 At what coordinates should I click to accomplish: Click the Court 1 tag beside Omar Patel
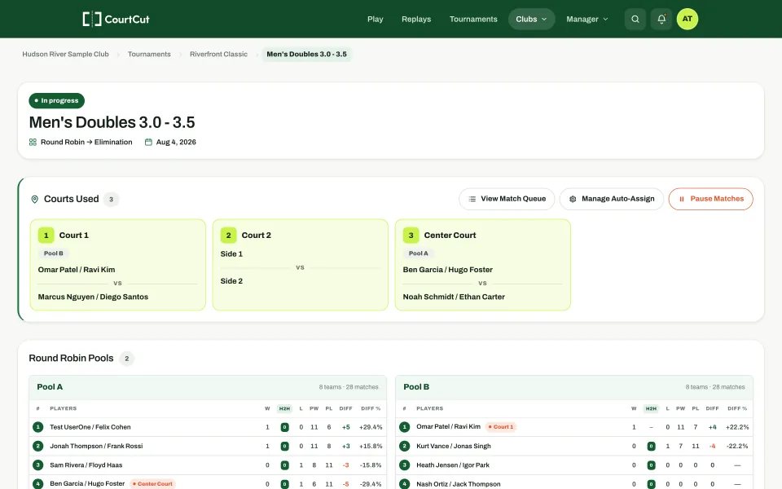tap(501, 426)
